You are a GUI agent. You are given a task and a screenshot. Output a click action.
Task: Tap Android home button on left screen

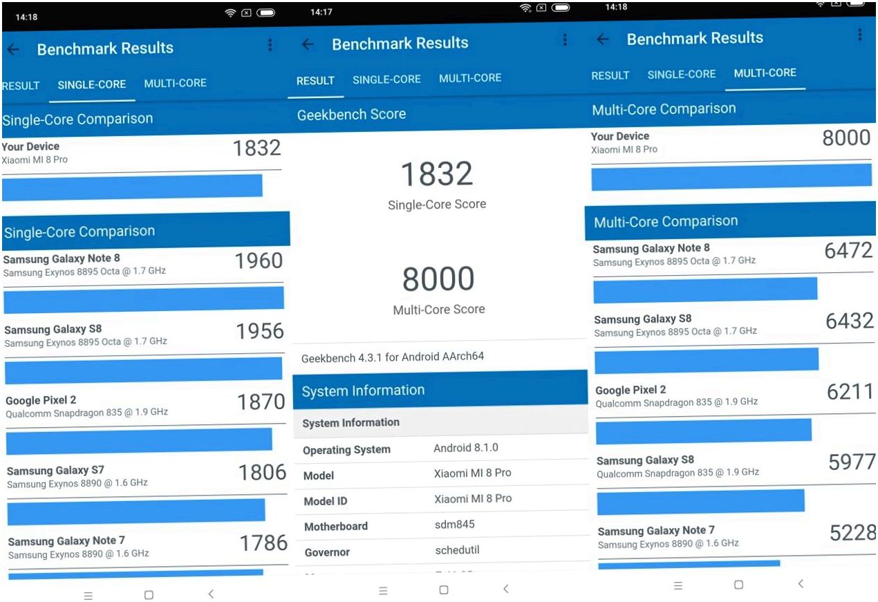[x=149, y=594]
